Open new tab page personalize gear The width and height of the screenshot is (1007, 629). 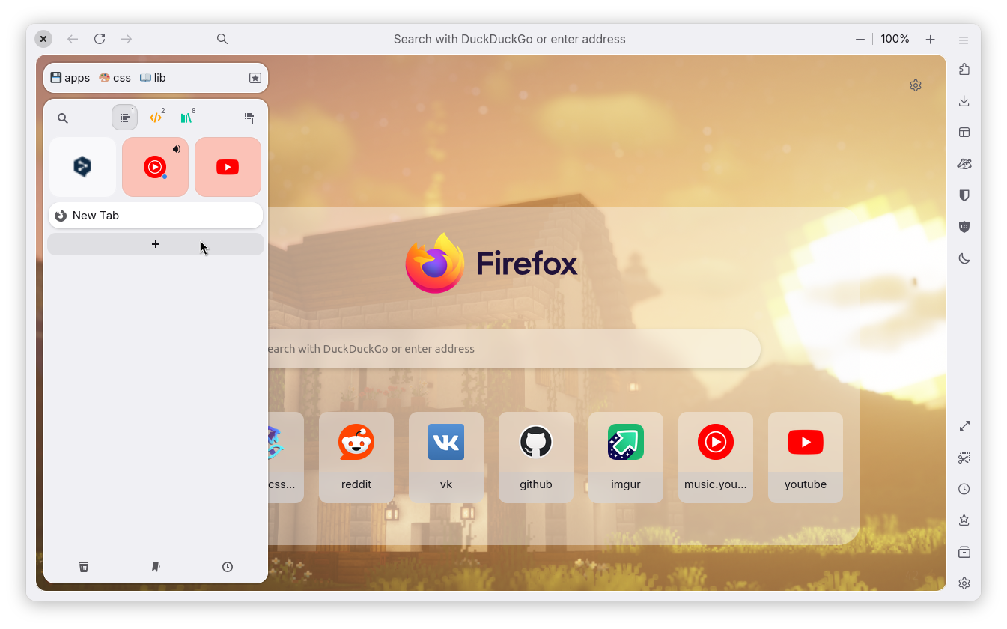[916, 85]
